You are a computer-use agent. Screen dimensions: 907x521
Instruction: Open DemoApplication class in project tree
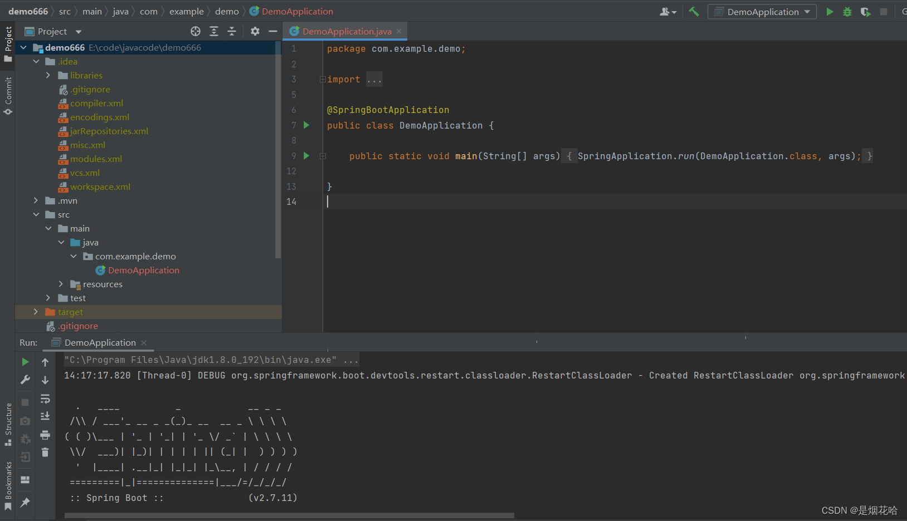(144, 271)
